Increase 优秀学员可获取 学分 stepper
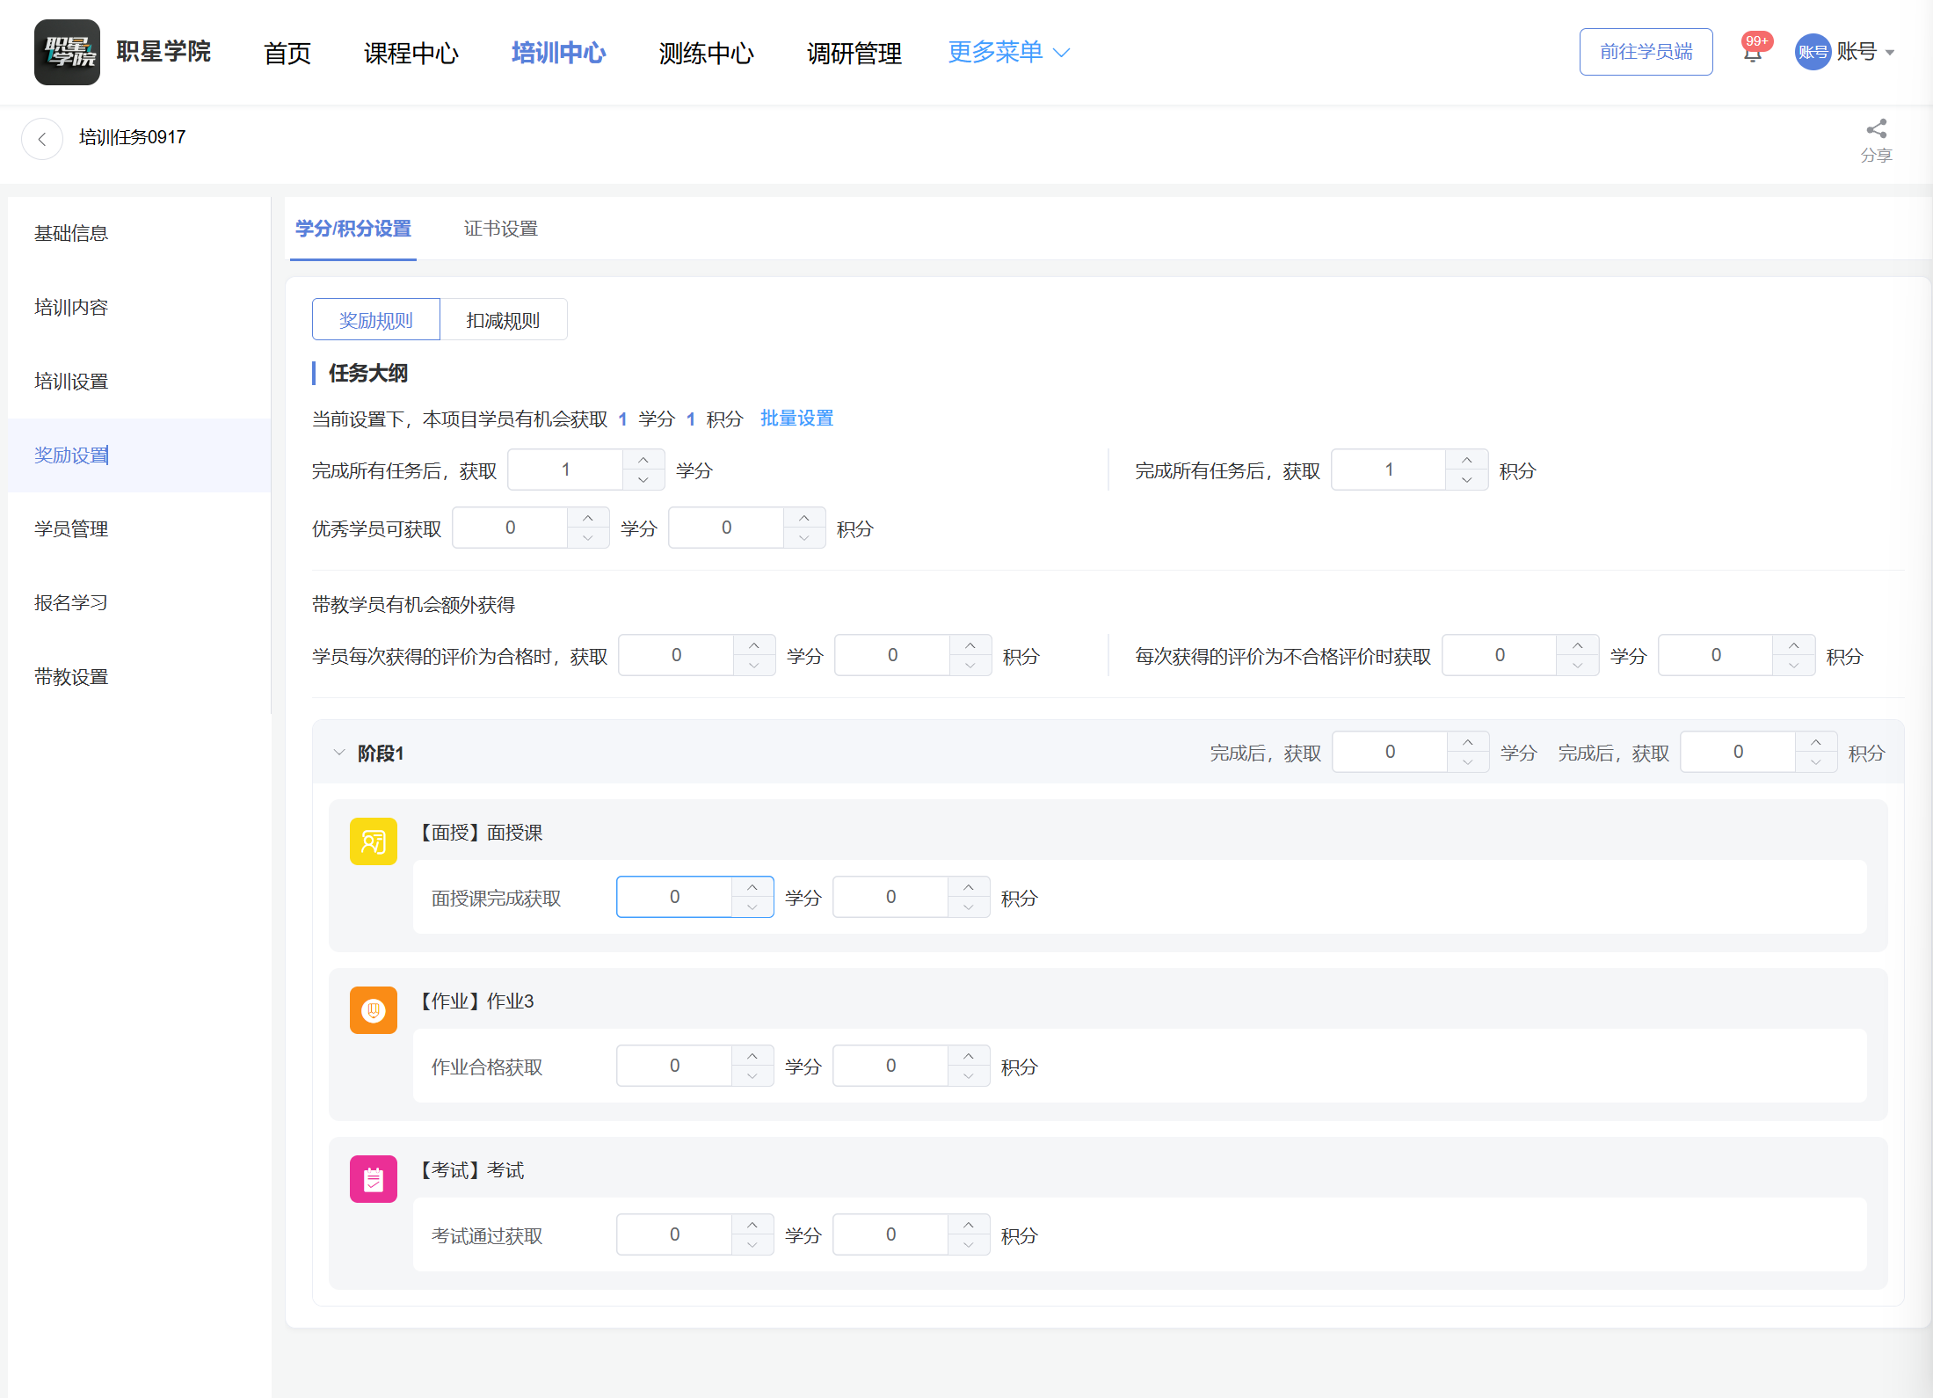Image resolution: width=1933 pixels, height=1398 pixels. click(588, 518)
